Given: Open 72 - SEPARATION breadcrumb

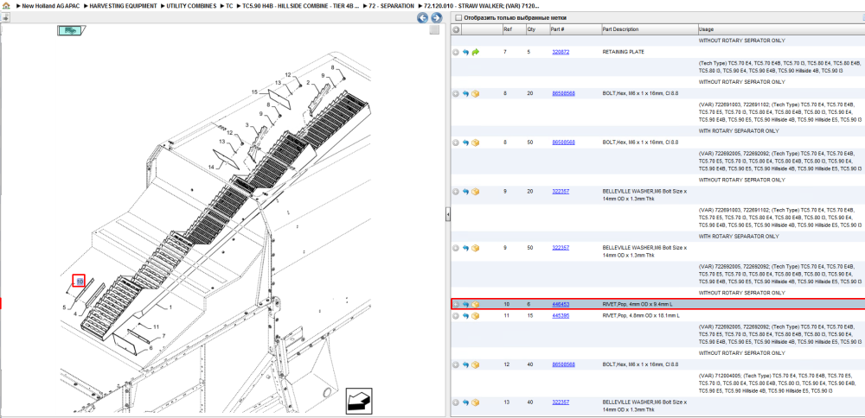Looking at the screenshot, I should pos(391,5).
